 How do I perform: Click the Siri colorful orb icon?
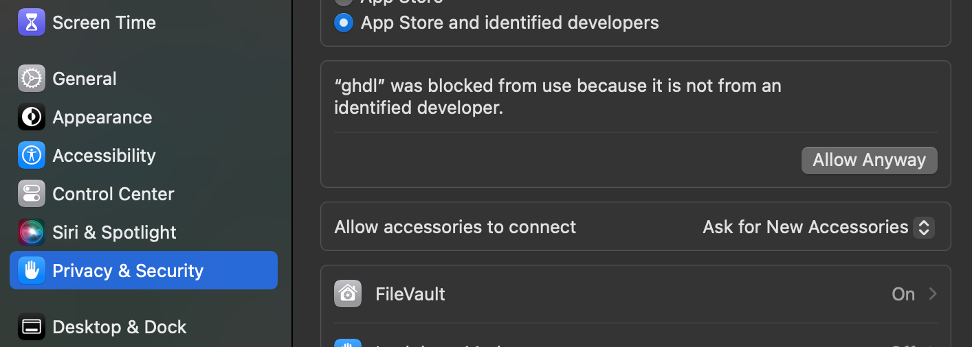pyautogui.click(x=32, y=232)
